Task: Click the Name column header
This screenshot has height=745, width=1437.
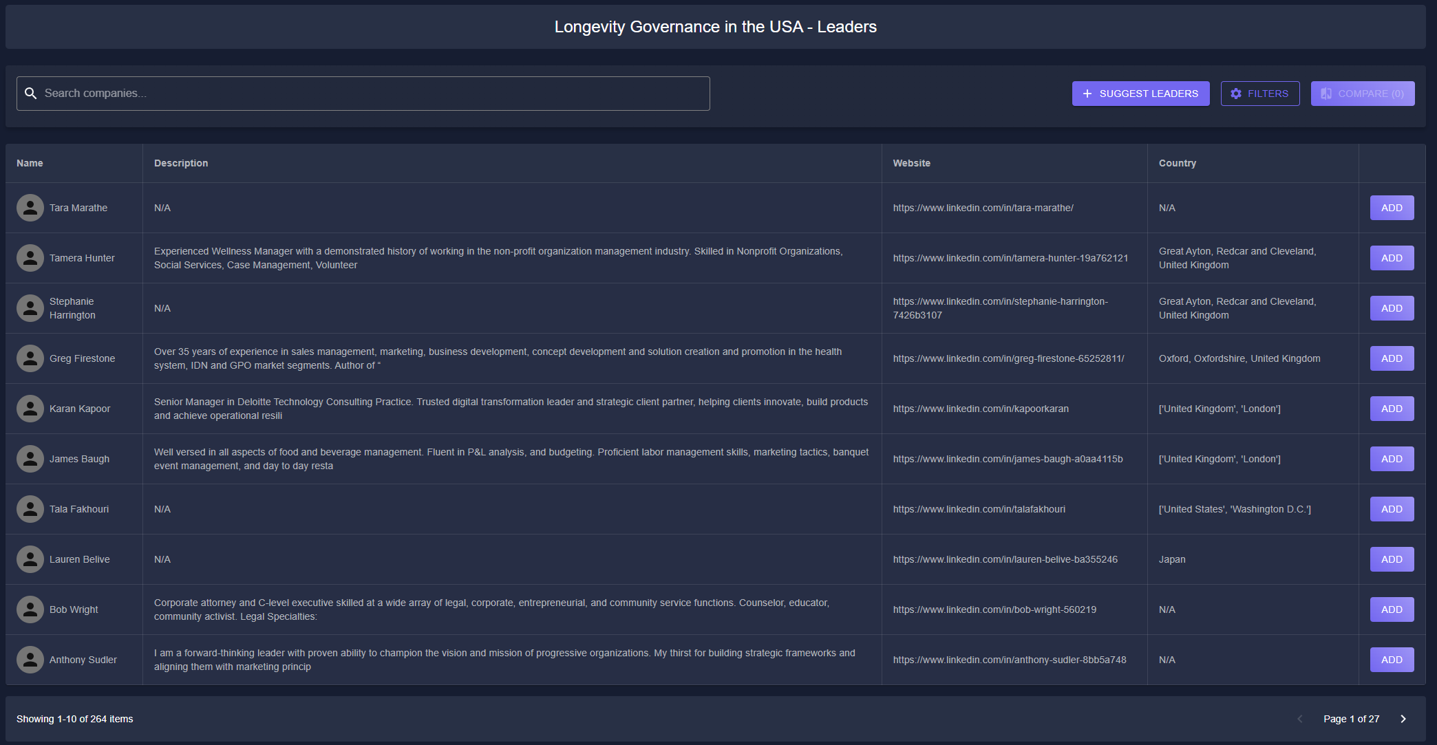Action: pyautogui.click(x=30, y=163)
